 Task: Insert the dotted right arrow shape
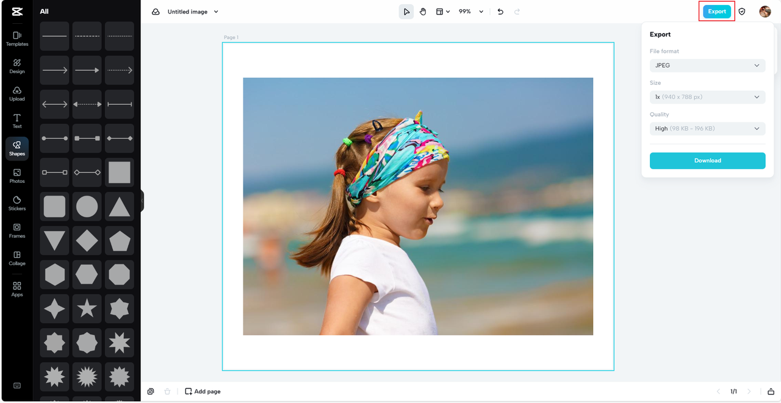120,70
